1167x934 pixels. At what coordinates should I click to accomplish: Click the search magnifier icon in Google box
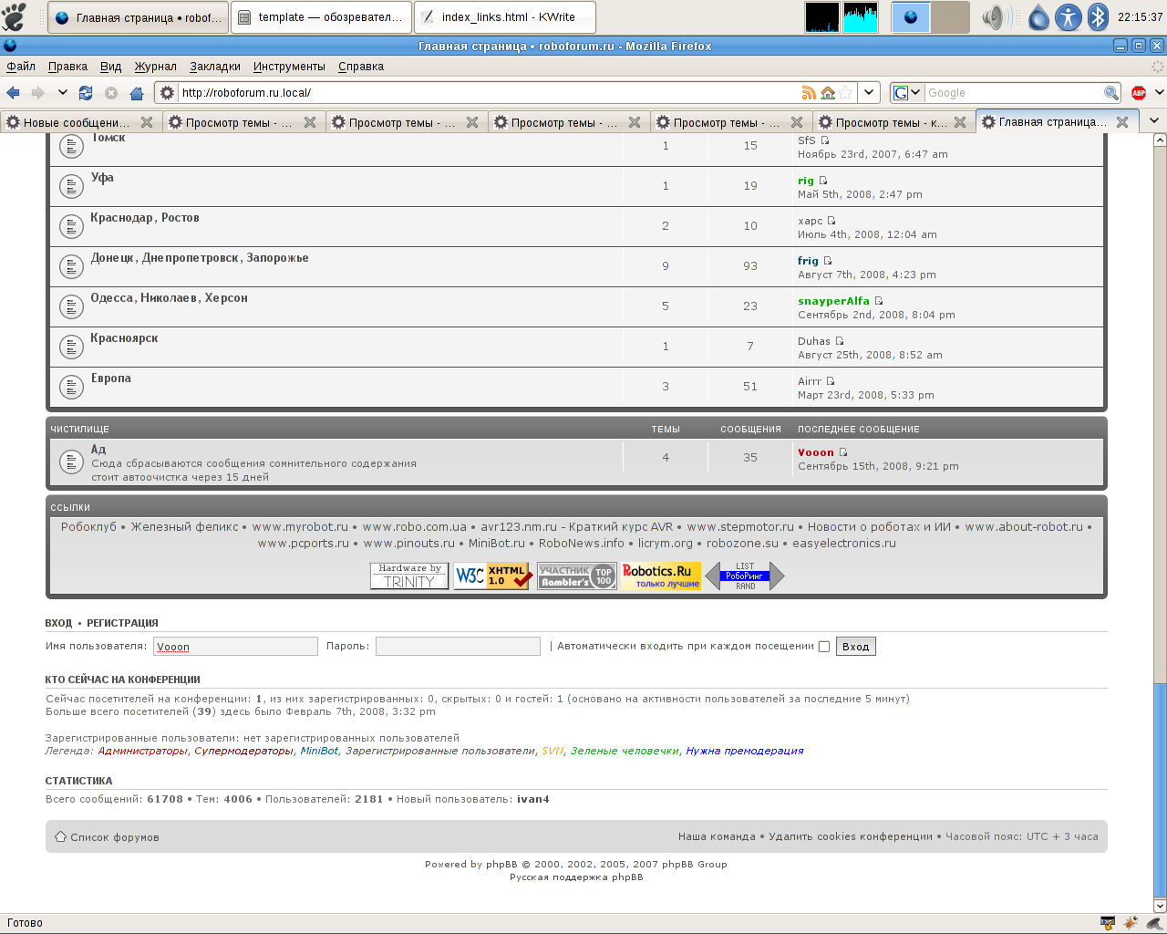(1110, 93)
